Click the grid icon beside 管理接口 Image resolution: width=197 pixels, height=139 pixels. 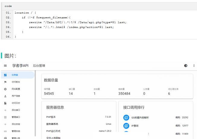5,117
